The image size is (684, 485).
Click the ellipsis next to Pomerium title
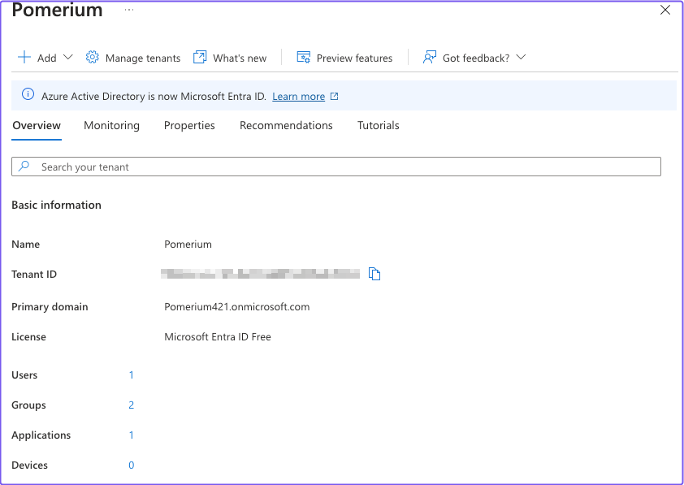click(128, 10)
